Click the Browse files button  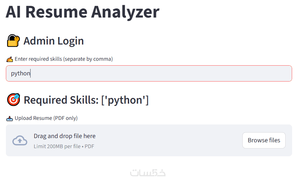click(x=264, y=140)
